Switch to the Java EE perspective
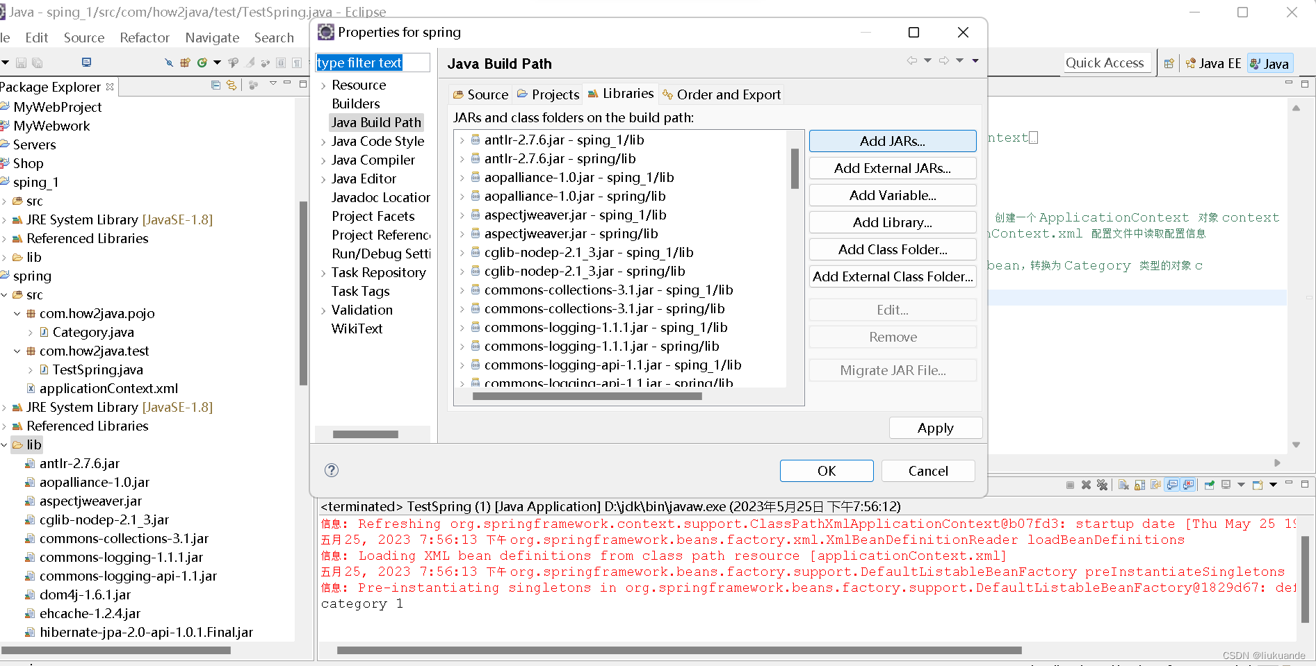The width and height of the screenshot is (1316, 666). coord(1213,63)
